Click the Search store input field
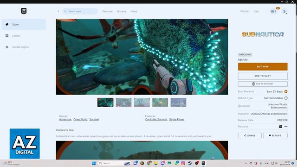This screenshot has height=167, width=297. 80,11
